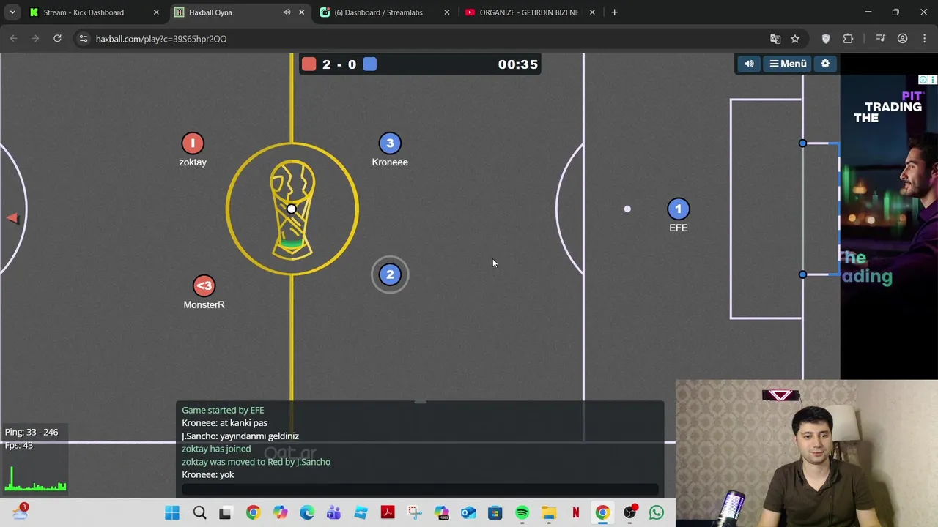Click red player zoktay
This screenshot has width=938, height=527.
pyautogui.click(x=193, y=143)
